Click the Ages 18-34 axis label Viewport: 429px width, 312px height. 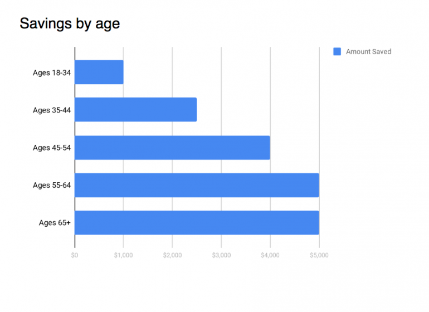pyautogui.click(x=52, y=72)
